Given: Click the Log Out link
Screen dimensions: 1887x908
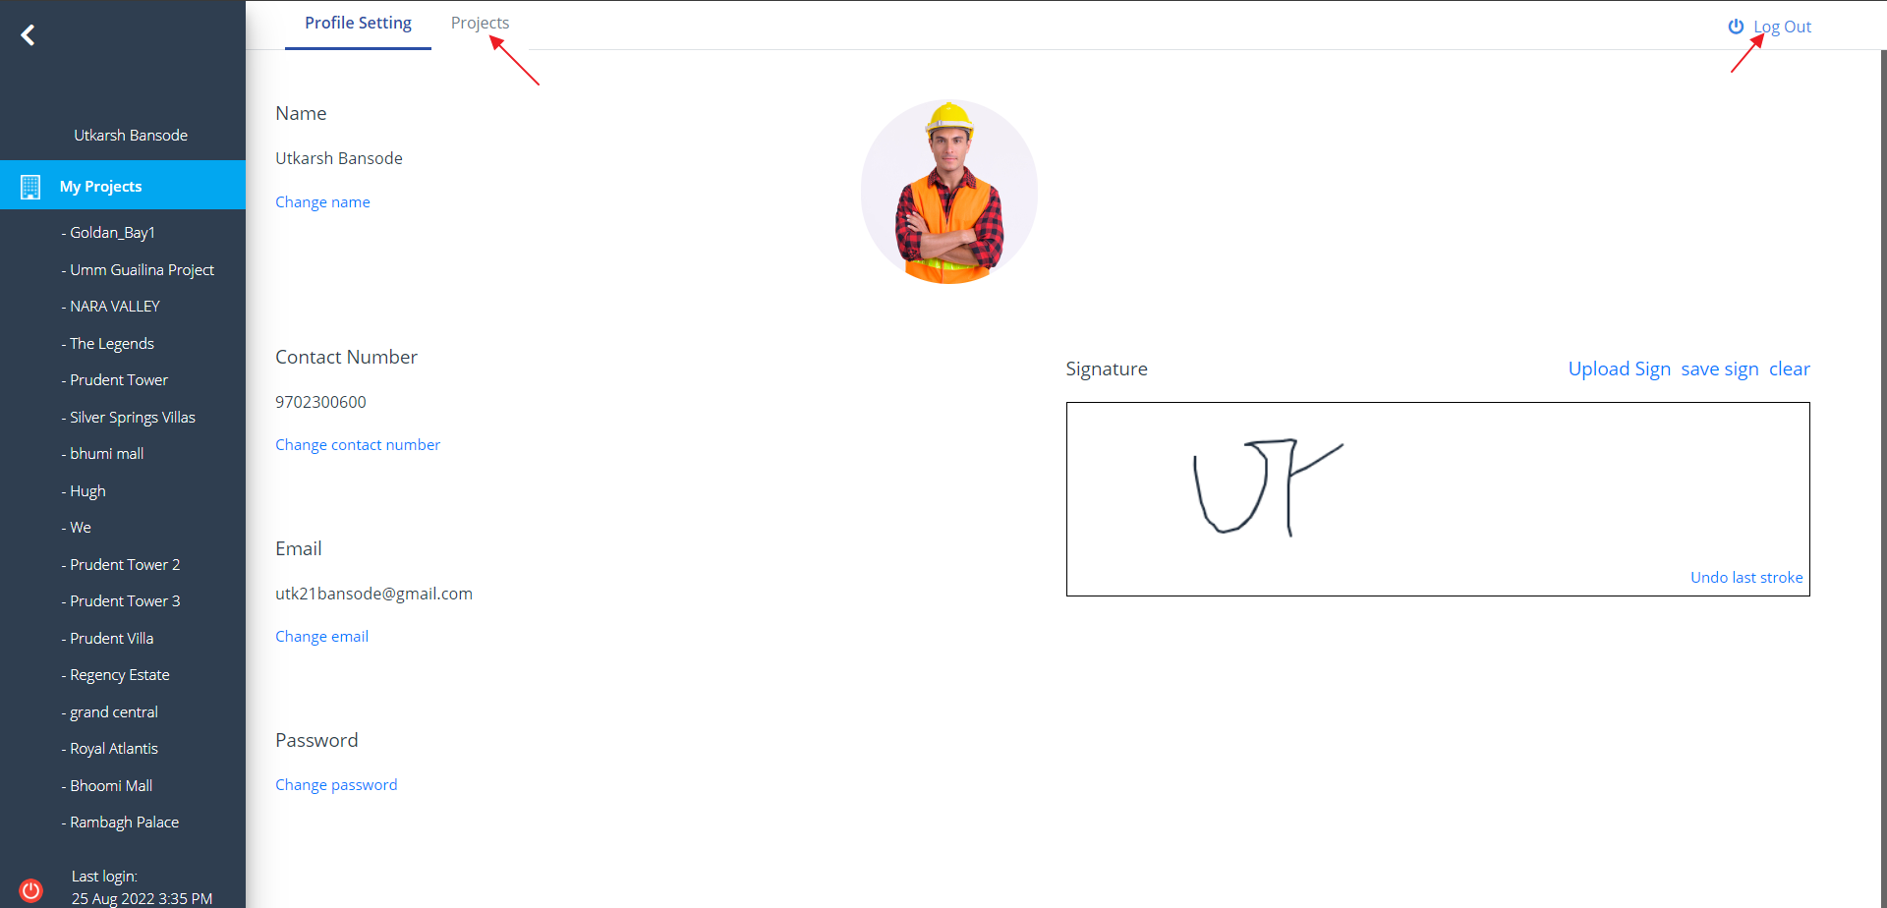Looking at the screenshot, I should pos(1782,28).
